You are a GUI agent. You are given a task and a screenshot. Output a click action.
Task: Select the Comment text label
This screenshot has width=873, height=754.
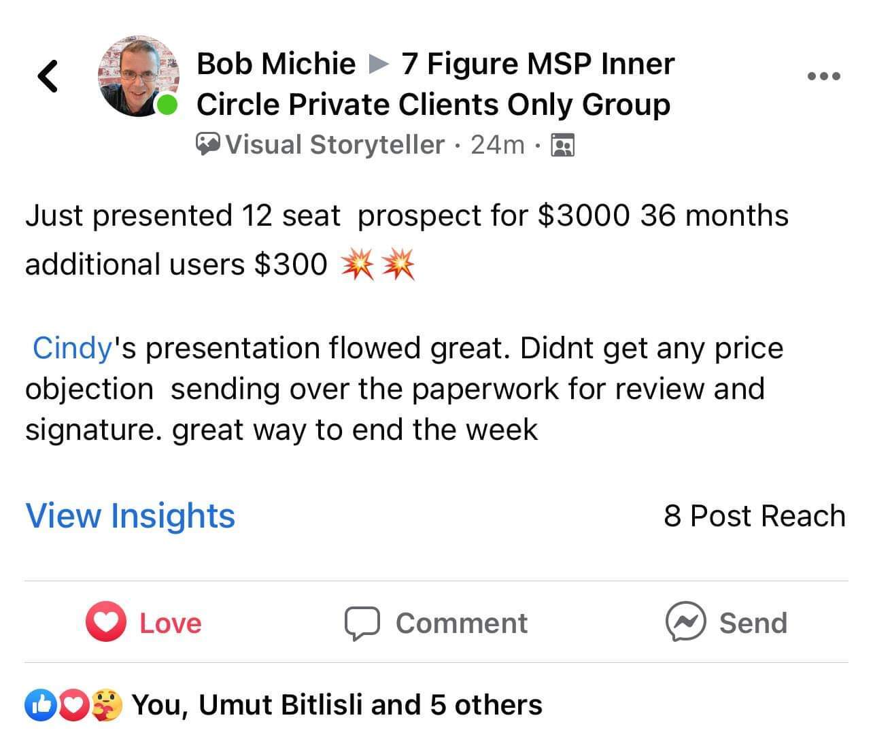[x=461, y=623]
